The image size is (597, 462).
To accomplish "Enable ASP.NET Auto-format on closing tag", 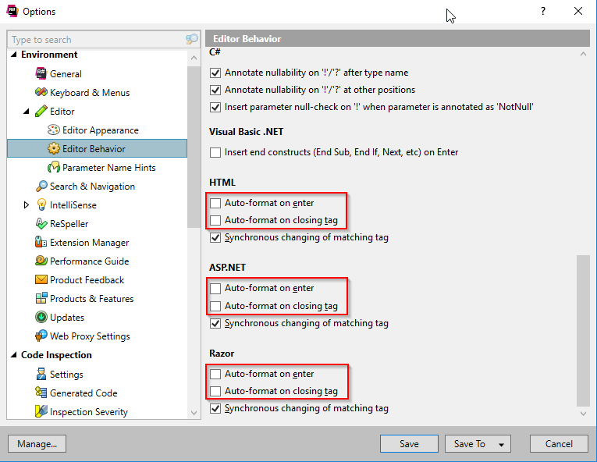I will pos(215,306).
